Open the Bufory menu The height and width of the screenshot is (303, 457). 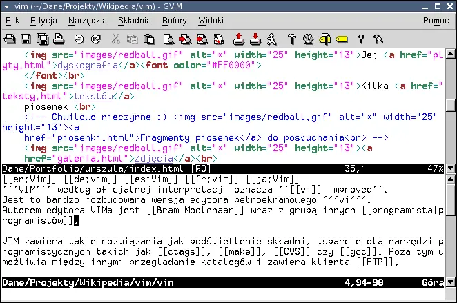(x=174, y=21)
